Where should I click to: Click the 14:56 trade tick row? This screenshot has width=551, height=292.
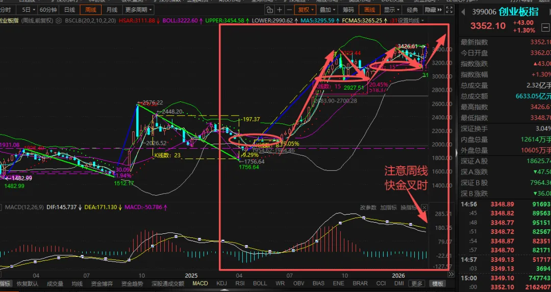[x=505, y=204]
